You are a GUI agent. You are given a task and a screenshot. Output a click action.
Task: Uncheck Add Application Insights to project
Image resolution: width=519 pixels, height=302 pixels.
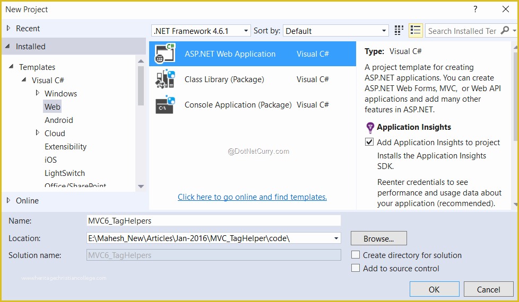[369, 142]
